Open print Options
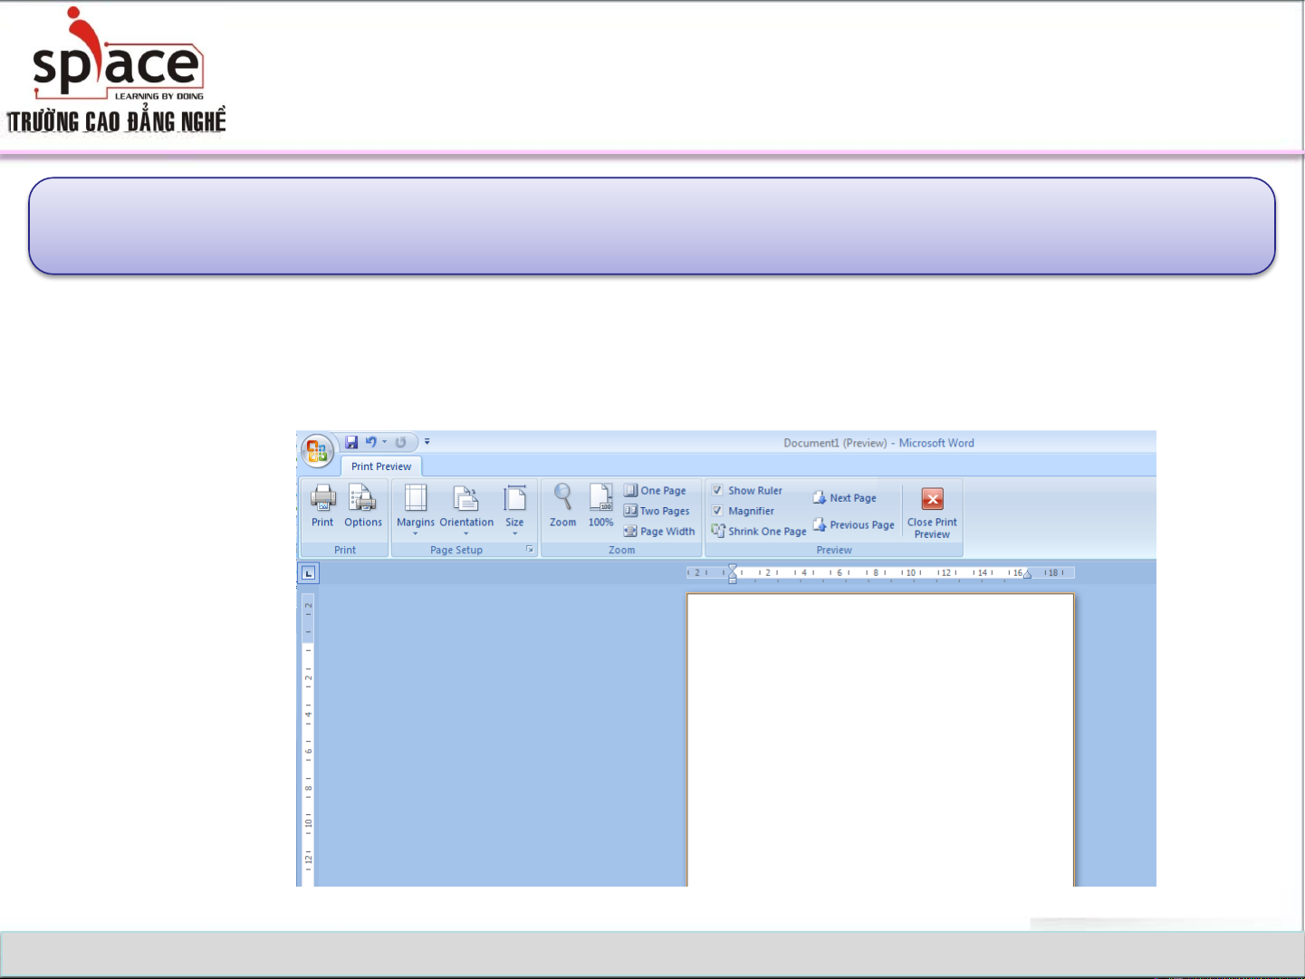Image resolution: width=1305 pixels, height=979 pixels. coord(362,499)
